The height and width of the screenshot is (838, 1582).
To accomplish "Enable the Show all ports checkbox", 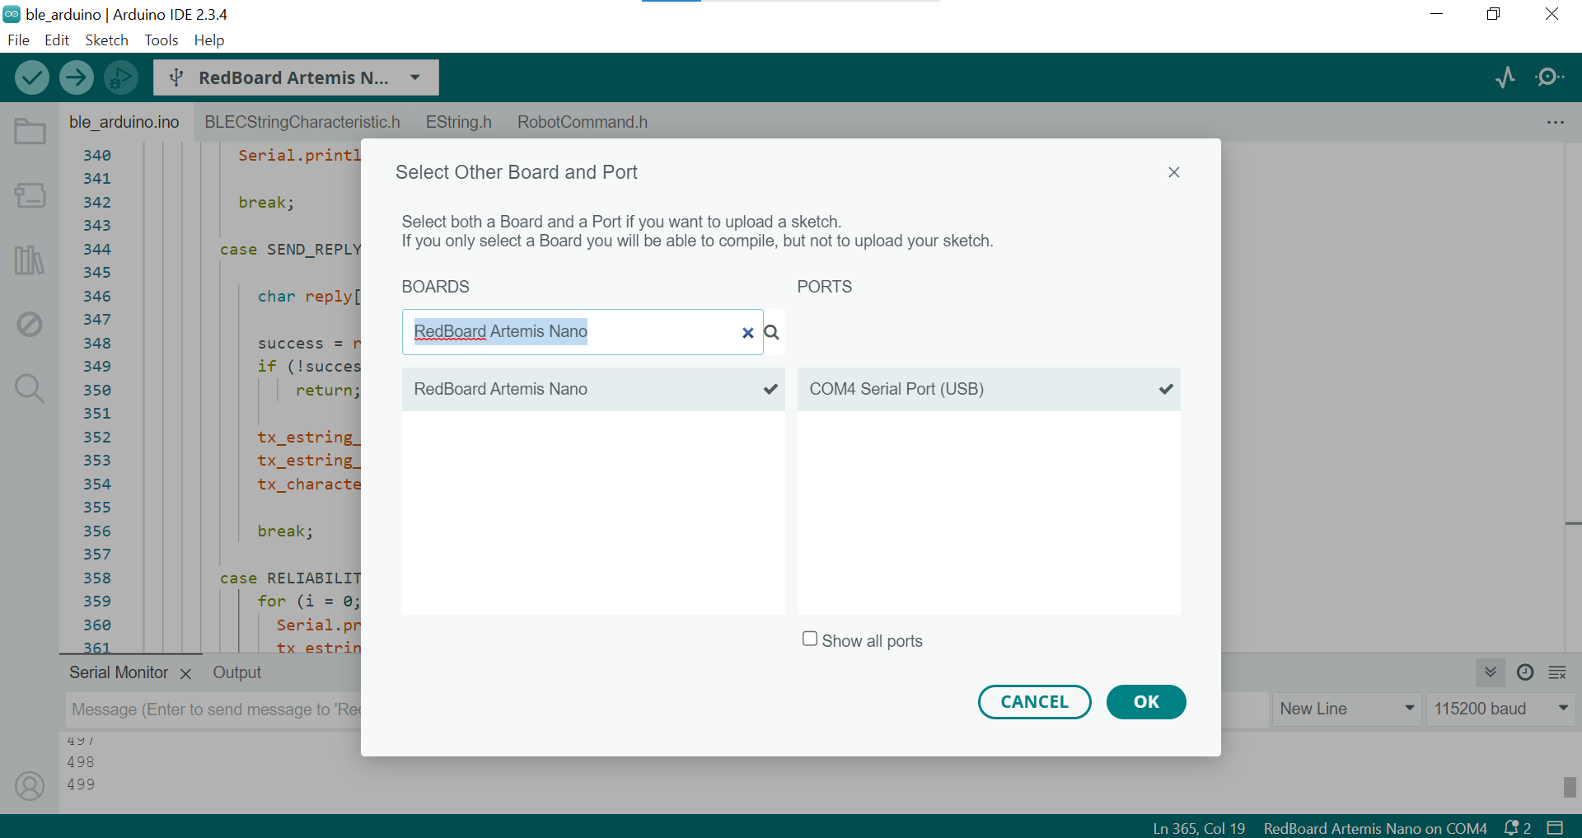I will (x=810, y=639).
